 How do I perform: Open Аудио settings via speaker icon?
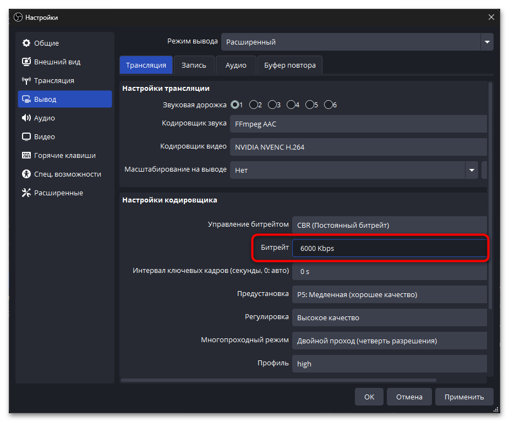26,118
